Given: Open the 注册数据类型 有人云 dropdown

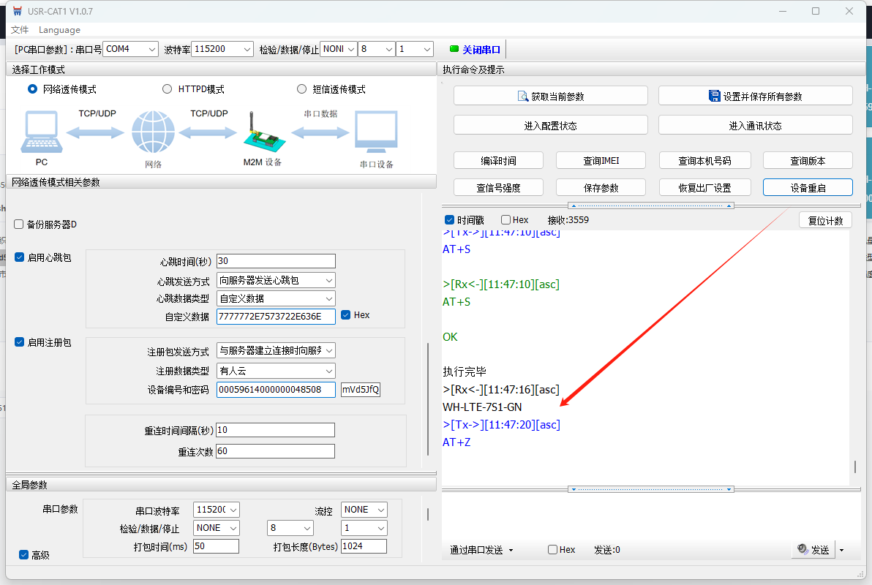Looking at the screenshot, I should click(276, 371).
